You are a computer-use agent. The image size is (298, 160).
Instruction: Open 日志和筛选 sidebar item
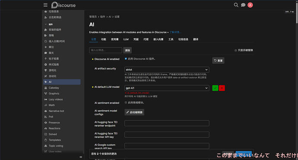[62, 17]
